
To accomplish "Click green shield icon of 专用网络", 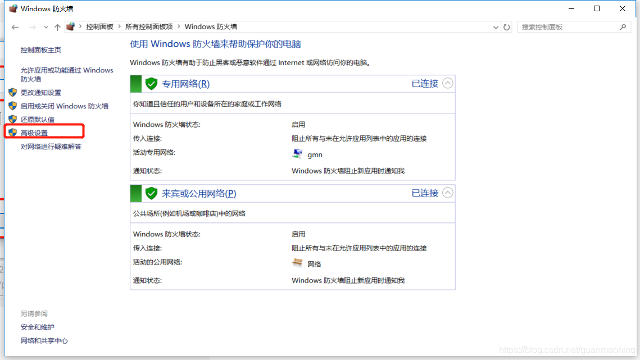I will point(151,84).
